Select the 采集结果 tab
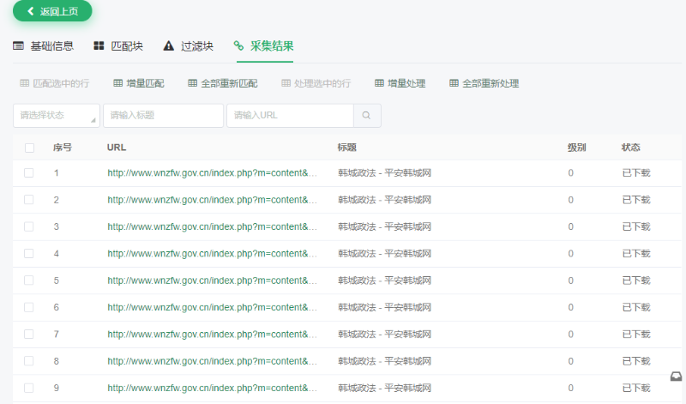Image resolution: width=686 pixels, height=404 pixels. (263, 45)
